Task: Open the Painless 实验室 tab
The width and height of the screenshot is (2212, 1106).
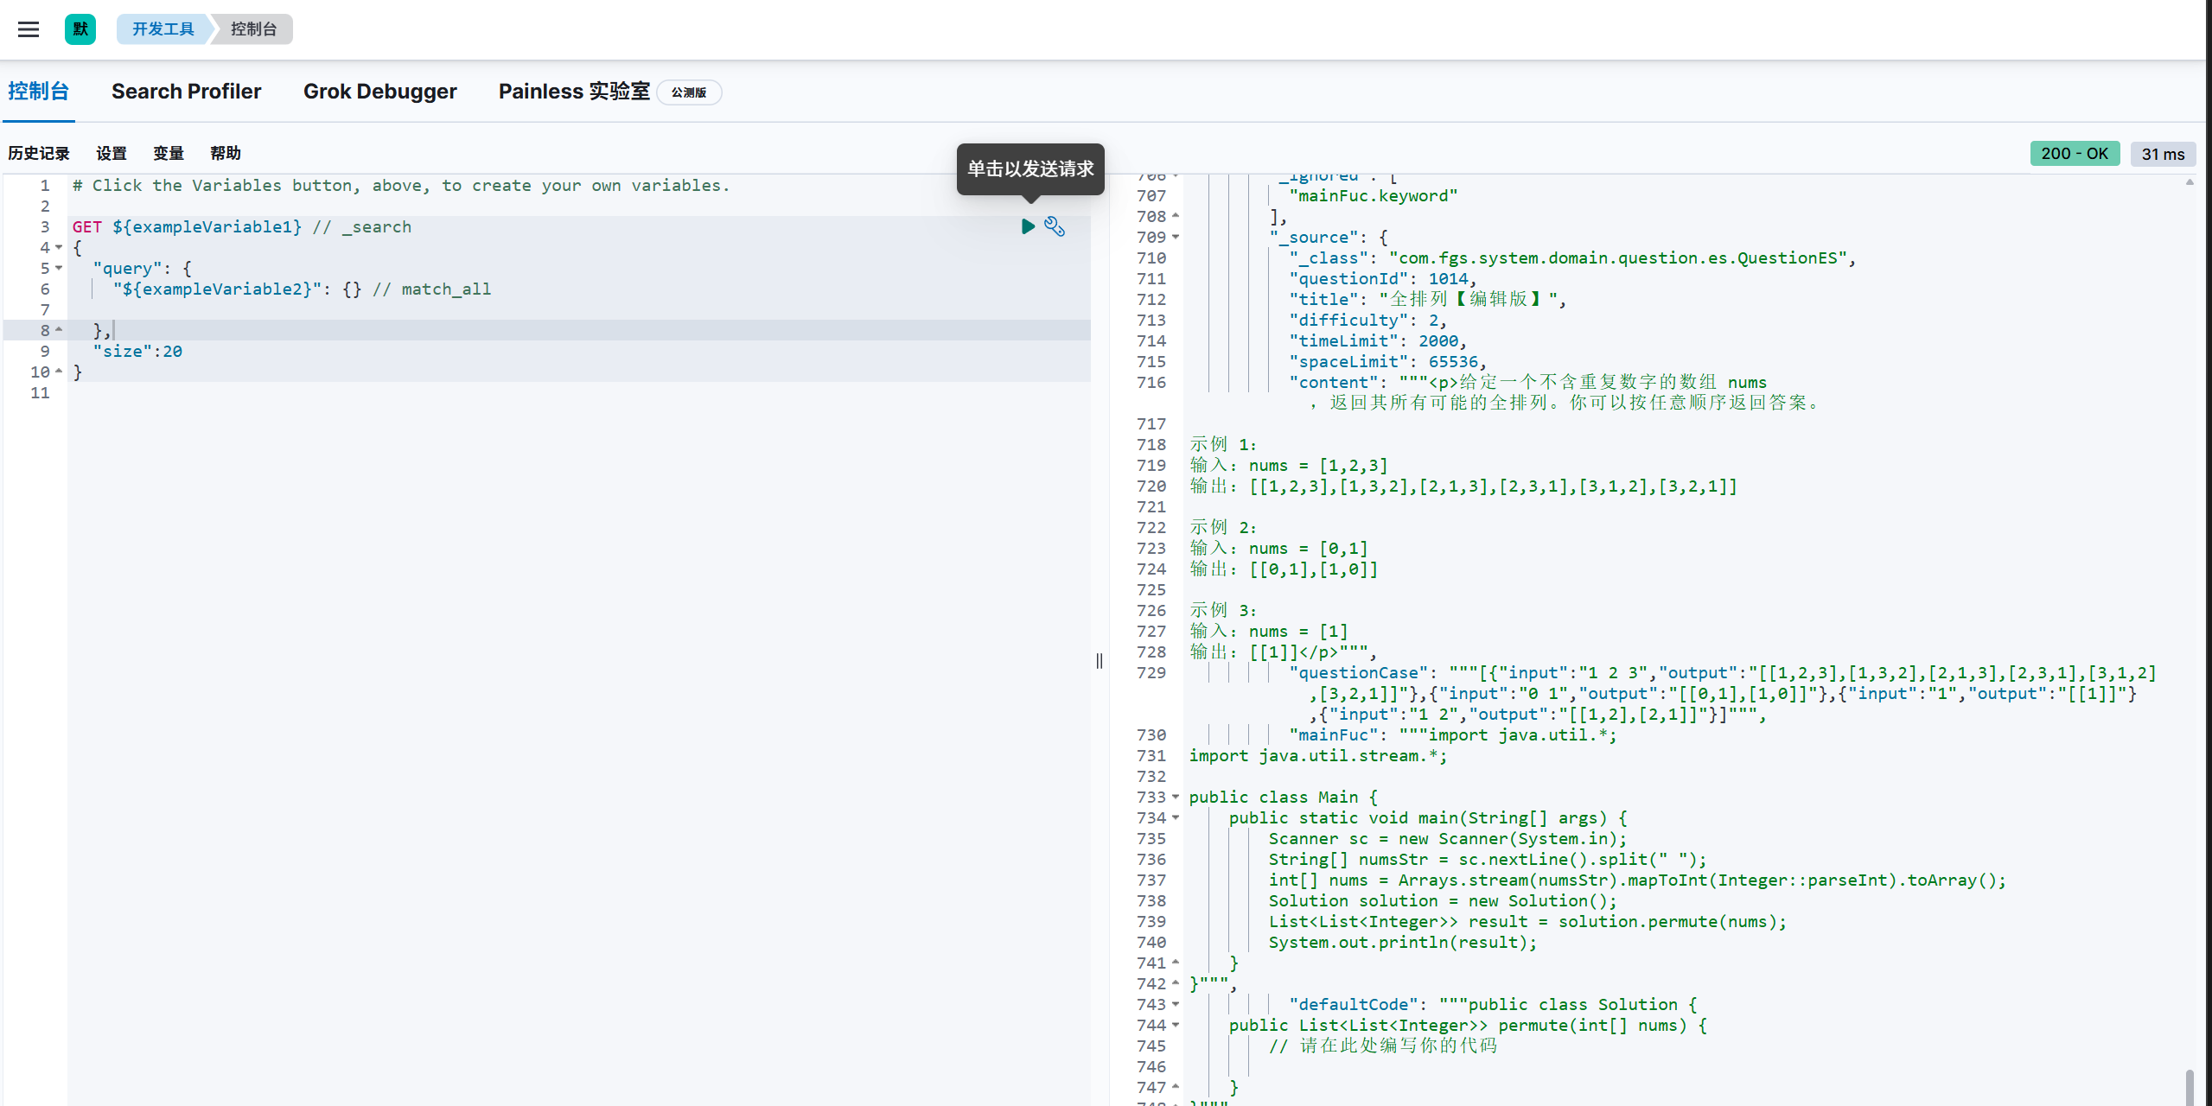Action: [574, 92]
